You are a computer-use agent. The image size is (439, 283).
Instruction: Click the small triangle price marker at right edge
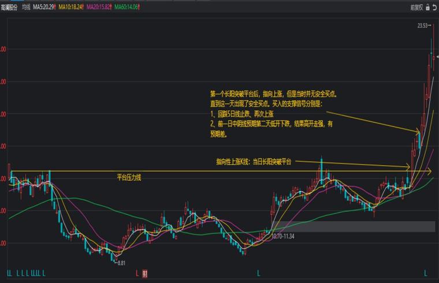coord(438,57)
